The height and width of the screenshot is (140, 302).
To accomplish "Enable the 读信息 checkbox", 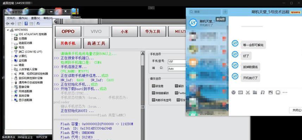I will click(x=153, y=86).
